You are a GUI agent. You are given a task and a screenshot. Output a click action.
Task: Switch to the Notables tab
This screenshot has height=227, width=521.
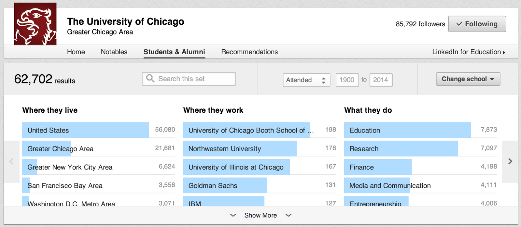click(x=114, y=52)
